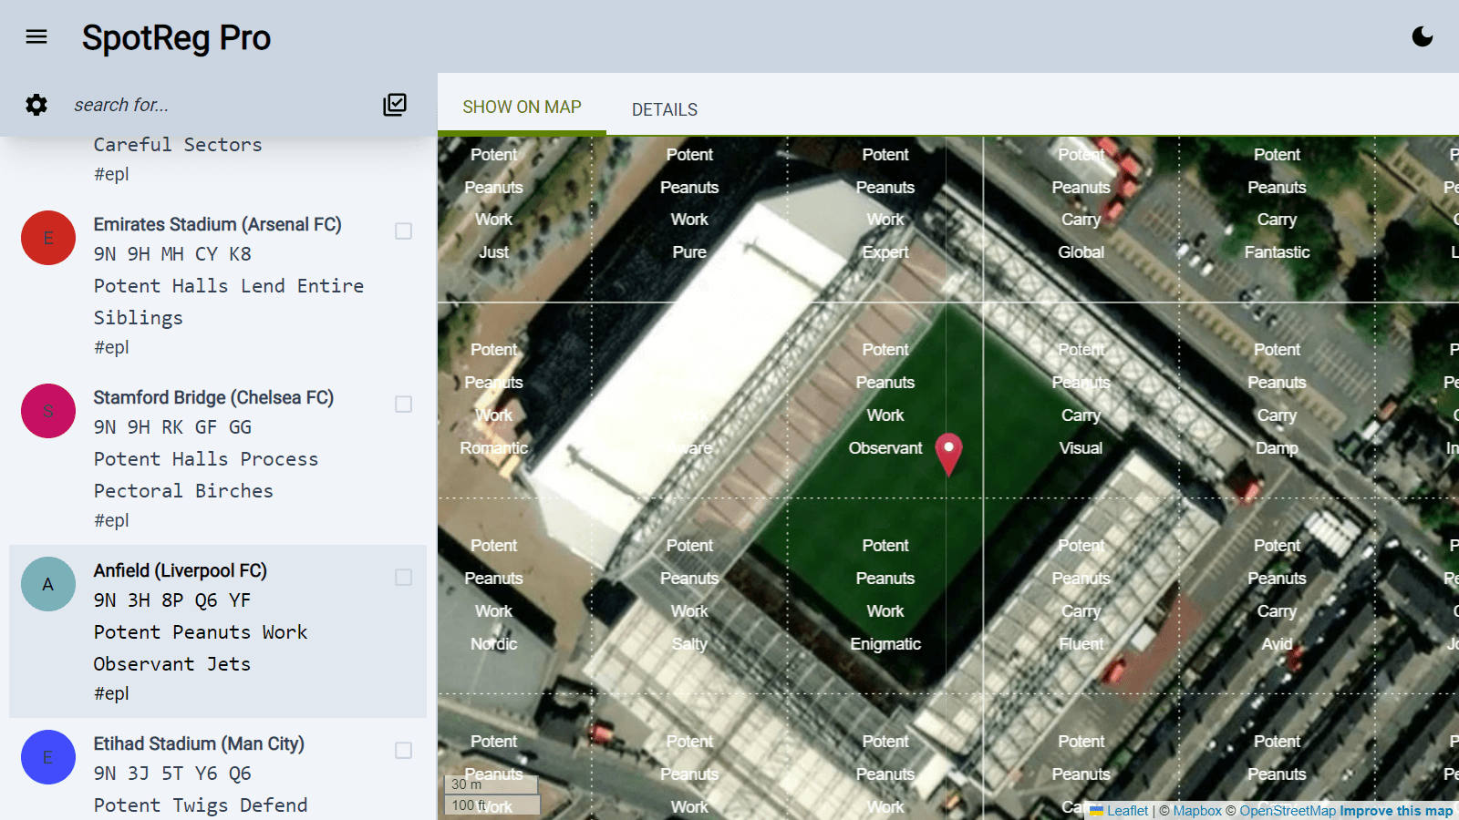
Task: Switch to the Show on Map tab
Action: pos(522,107)
